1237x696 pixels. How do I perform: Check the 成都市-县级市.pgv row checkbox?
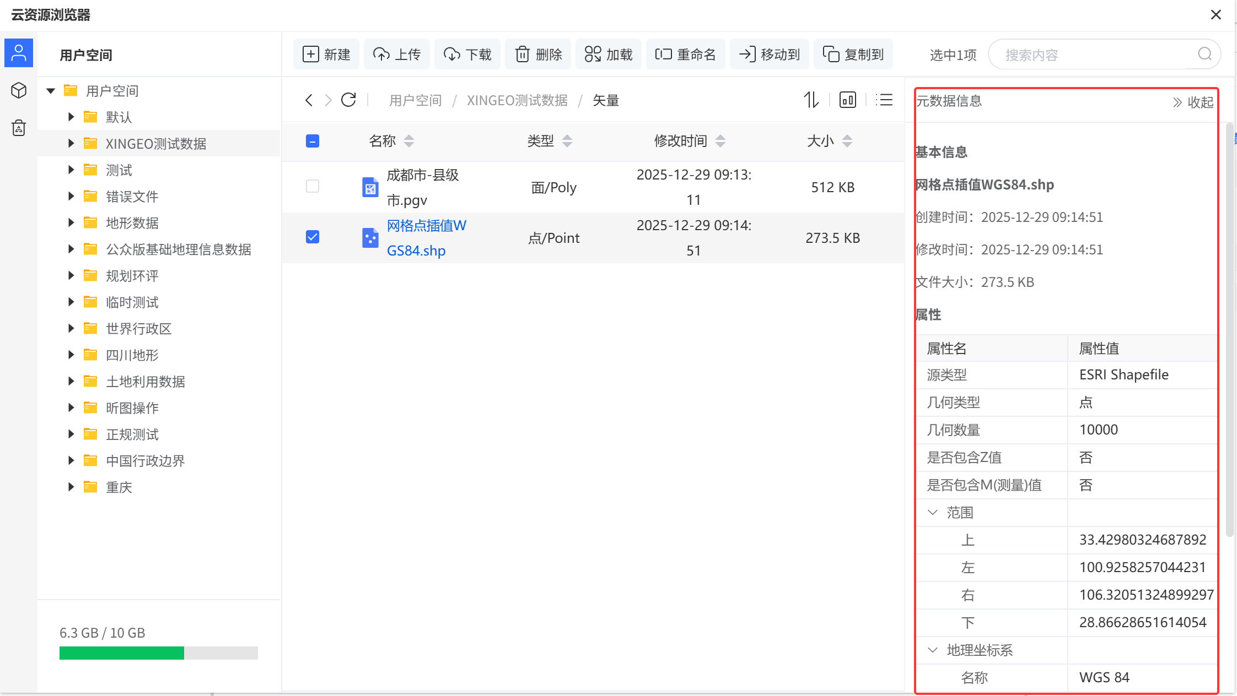313,187
